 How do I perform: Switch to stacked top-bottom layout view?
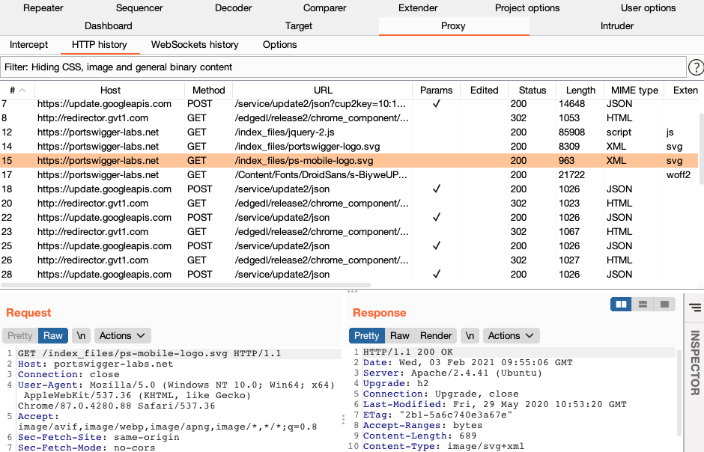tap(642, 305)
